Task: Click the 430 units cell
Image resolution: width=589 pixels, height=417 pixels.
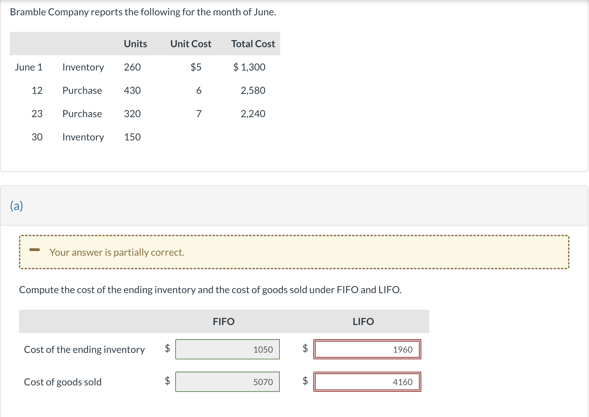Action: pos(132,90)
